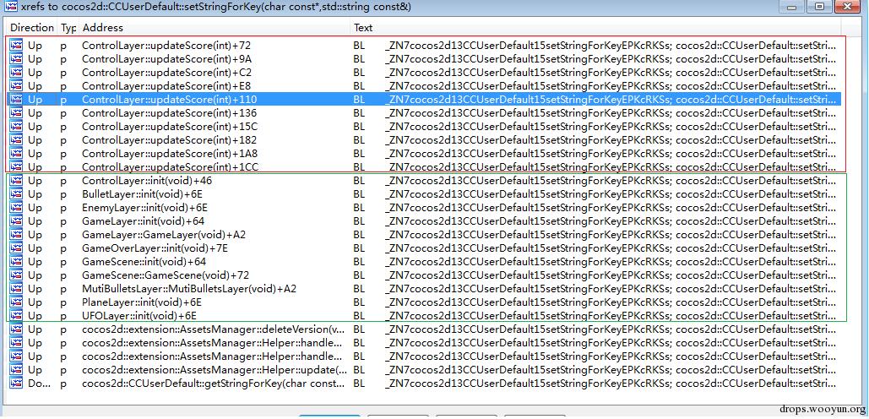This screenshot has width=869, height=419.
Task: Select address ControlLayer::updateScore(int)+15C
Action: tap(170, 127)
